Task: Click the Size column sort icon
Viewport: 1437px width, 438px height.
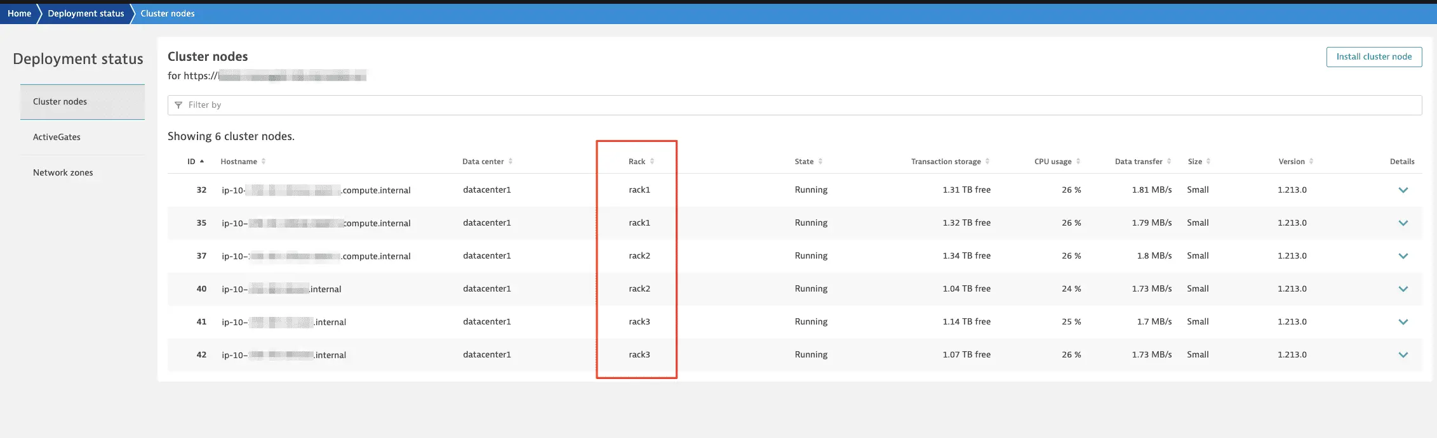Action: click(x=1208, y=162)
